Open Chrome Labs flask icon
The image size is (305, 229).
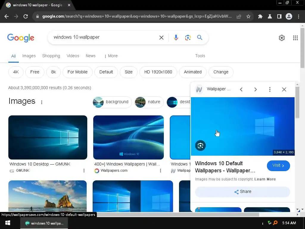point(270,17)
